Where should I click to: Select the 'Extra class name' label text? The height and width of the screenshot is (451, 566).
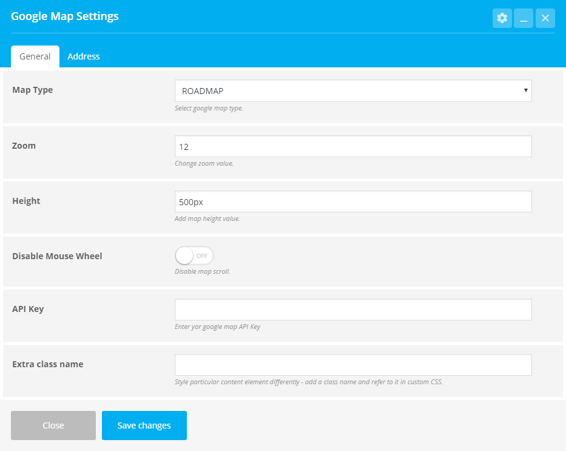pyautogui.click(x=48, y=364)
